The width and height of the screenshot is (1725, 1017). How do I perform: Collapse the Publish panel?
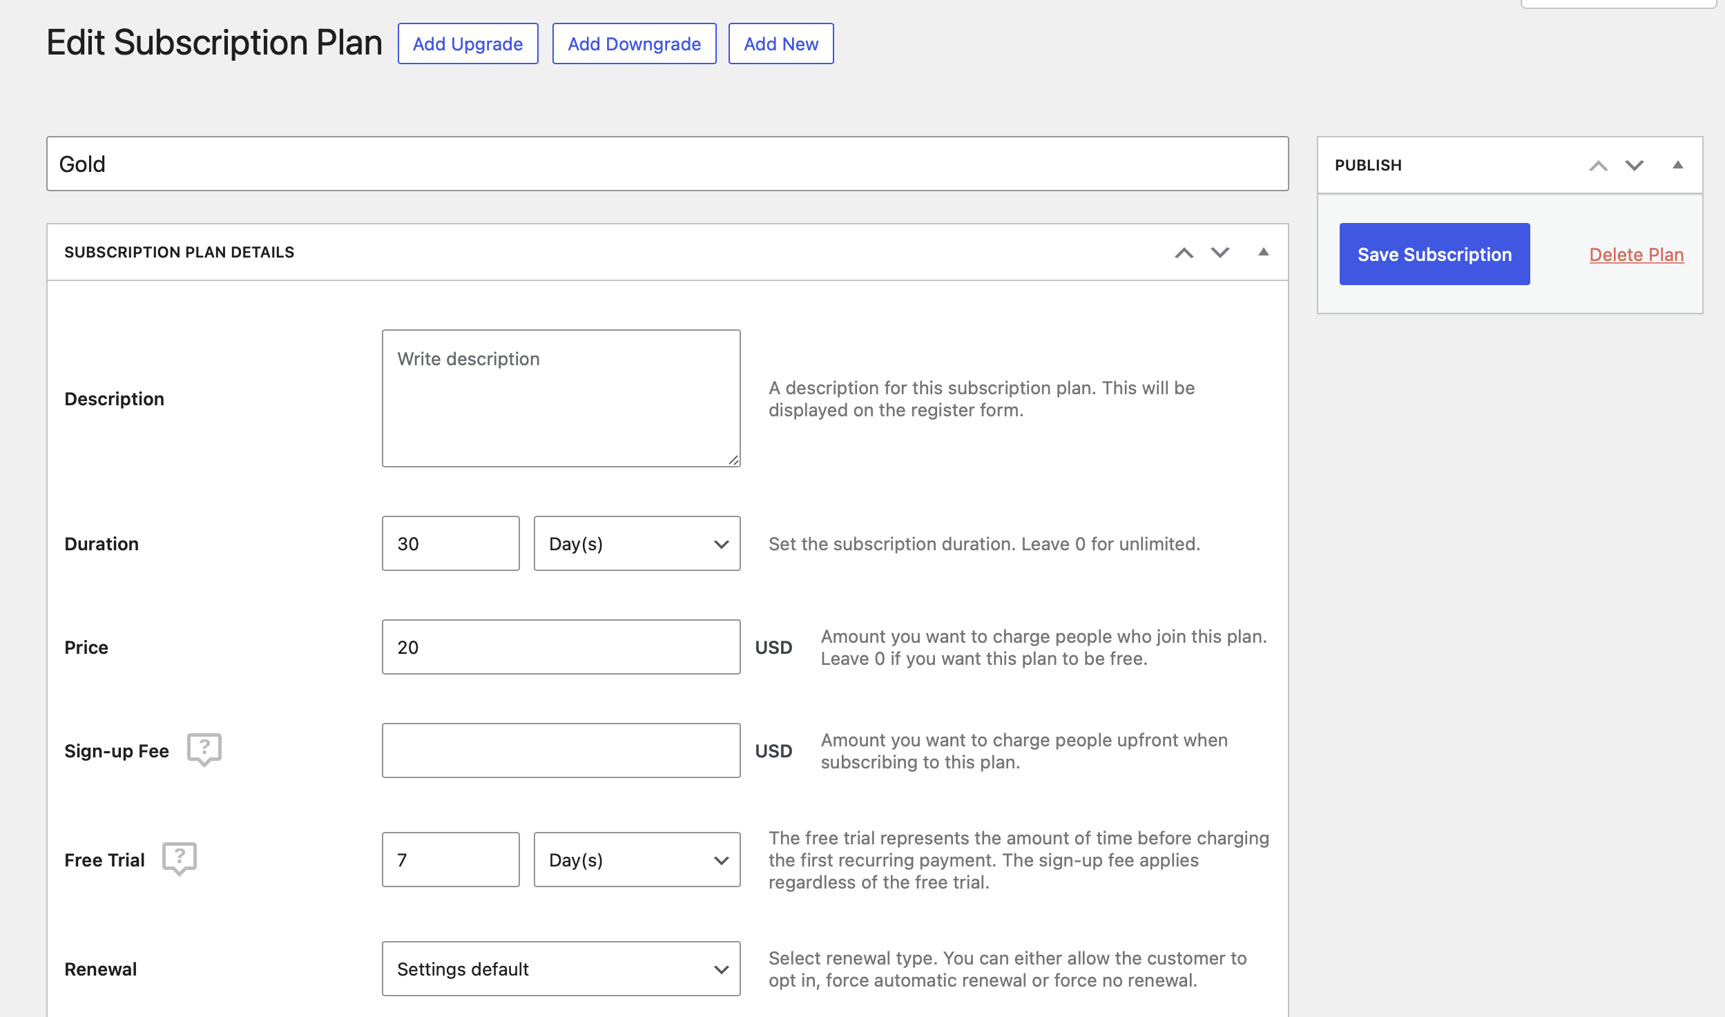[x=1677, y=165]
